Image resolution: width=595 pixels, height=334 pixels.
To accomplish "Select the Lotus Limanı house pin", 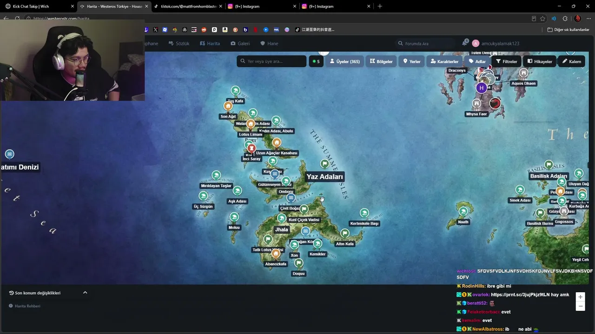I will point(251,124).
